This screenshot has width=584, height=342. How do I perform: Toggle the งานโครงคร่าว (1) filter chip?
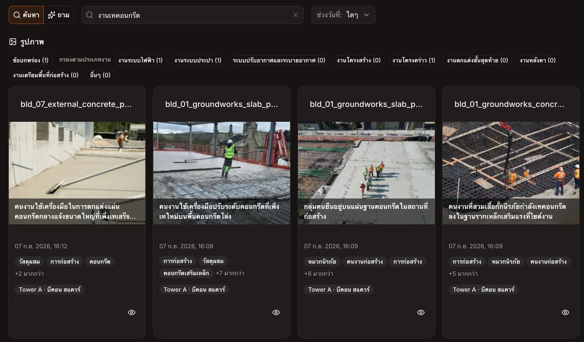point(414,60)
